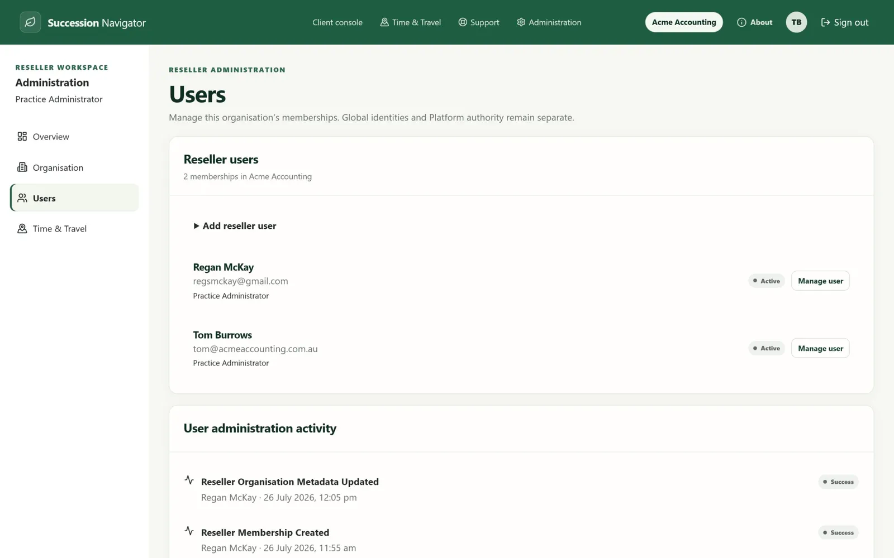Click the Users people icon in sidebar
The height and width of the screenshot is (558, 894).
click(x=22, y=198)
